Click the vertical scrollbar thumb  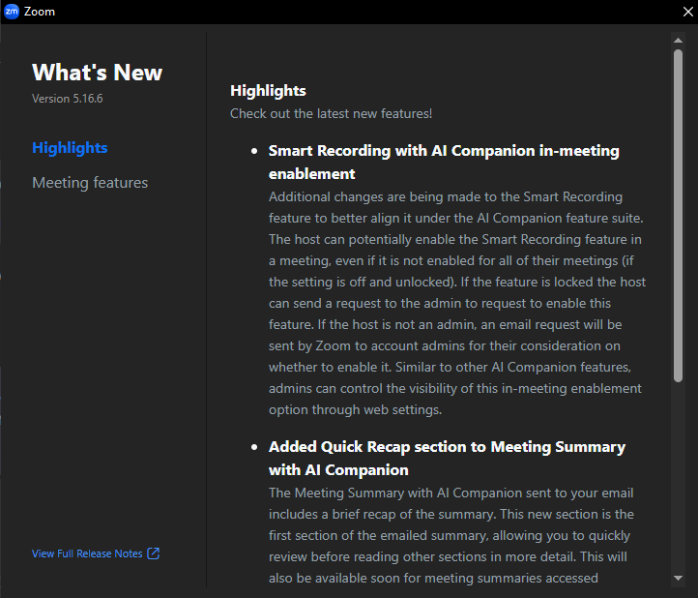point(678,213)
